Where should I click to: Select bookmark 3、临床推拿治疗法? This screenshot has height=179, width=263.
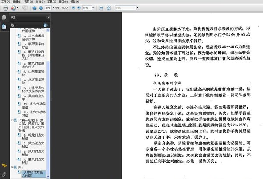33,46
